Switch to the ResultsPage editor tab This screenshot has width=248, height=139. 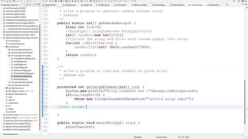(158, 5)
